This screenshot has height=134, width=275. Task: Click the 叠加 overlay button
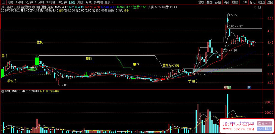(x=209, y=2)
